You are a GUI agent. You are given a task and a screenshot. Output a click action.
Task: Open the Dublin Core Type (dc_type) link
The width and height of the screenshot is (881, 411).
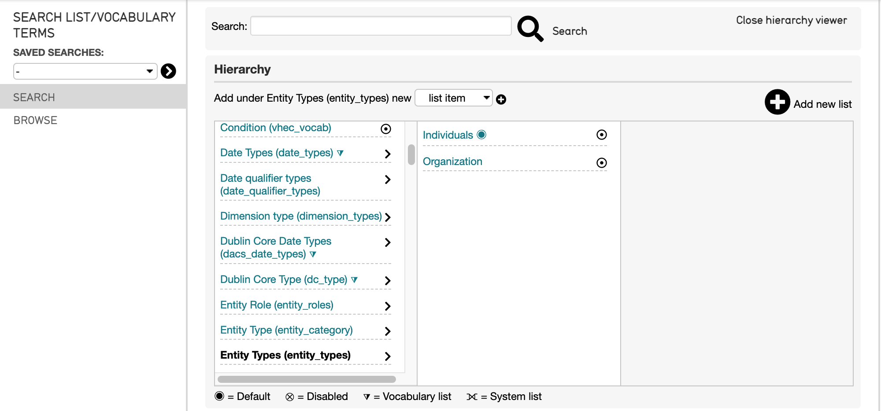pos(284,279)
